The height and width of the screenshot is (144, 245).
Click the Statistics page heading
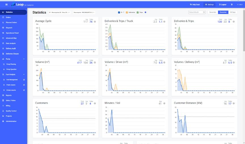click(x=39, y=12)
